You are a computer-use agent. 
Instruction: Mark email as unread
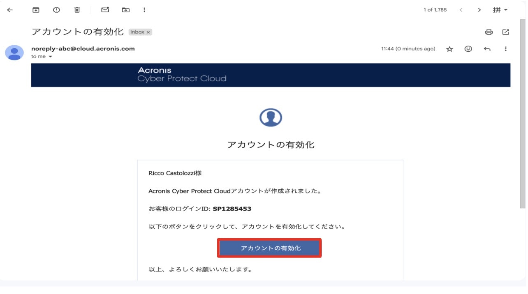pyautogui.click(x=105, y=10)
